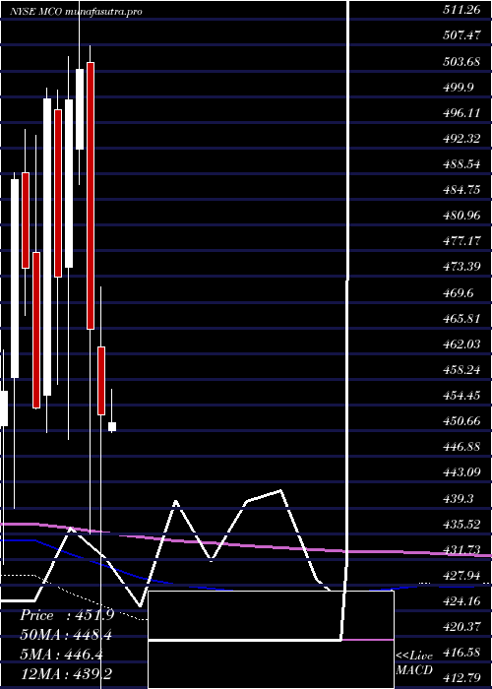This screenshot has height=689, width=492.
Task: Click the 416.58 price level
Action: (x=461, y=652)
